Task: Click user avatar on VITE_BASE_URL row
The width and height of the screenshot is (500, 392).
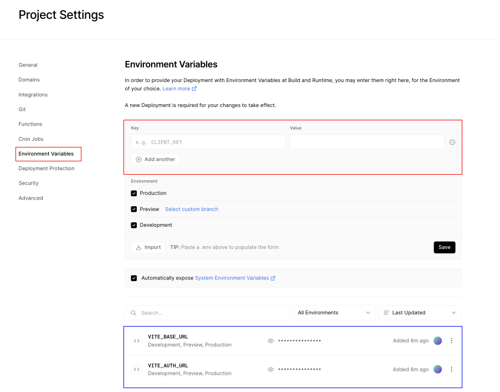Action: point(438,340)
